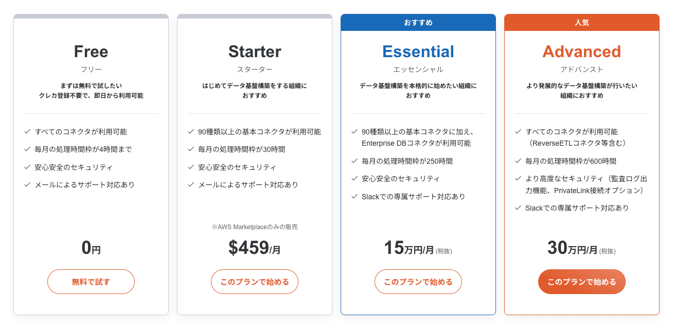Click the blue おすすめ badge
674x327 pixels.
(418, 22)
